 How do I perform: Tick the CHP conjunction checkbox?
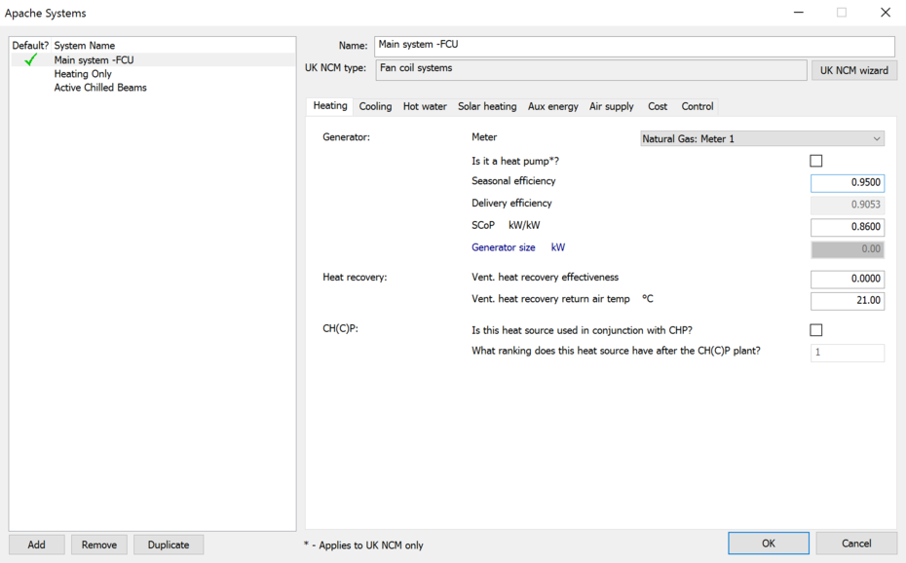[816, 330]
